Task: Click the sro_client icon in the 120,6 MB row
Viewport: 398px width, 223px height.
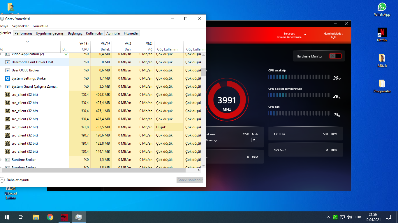Action: pyautogui.click(x=8, y=135)
